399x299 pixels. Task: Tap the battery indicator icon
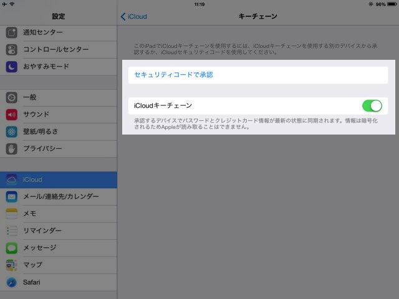tap(392, 4)
